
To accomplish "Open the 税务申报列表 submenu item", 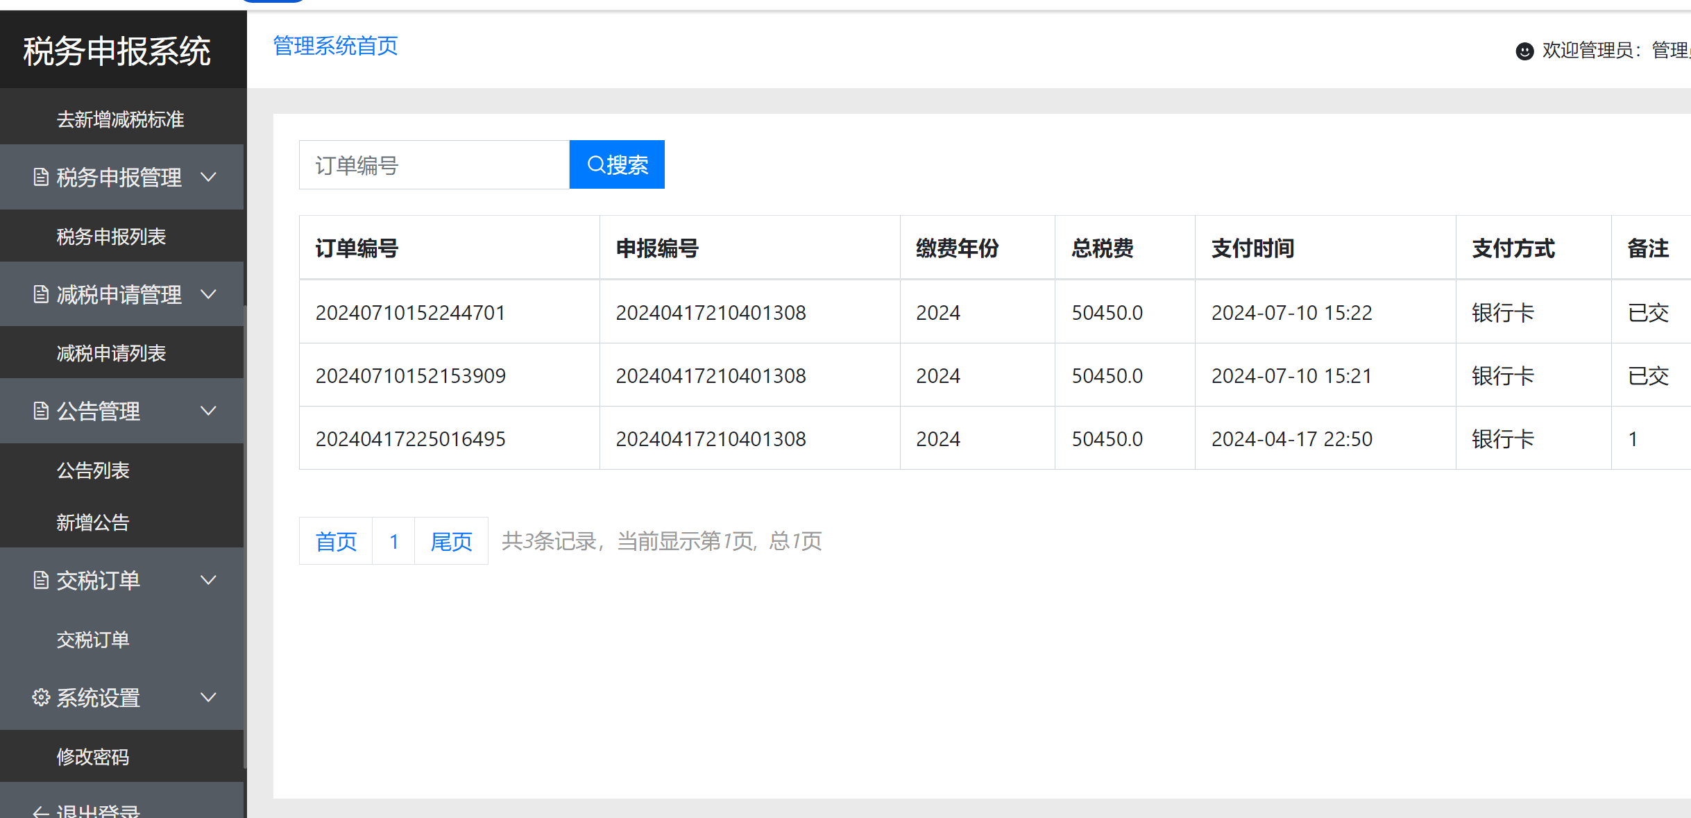I will click(x=111, y=237).
